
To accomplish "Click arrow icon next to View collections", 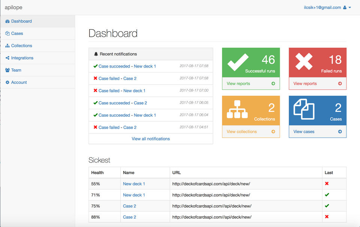I will pyautogui.click(x=273, y=132).
